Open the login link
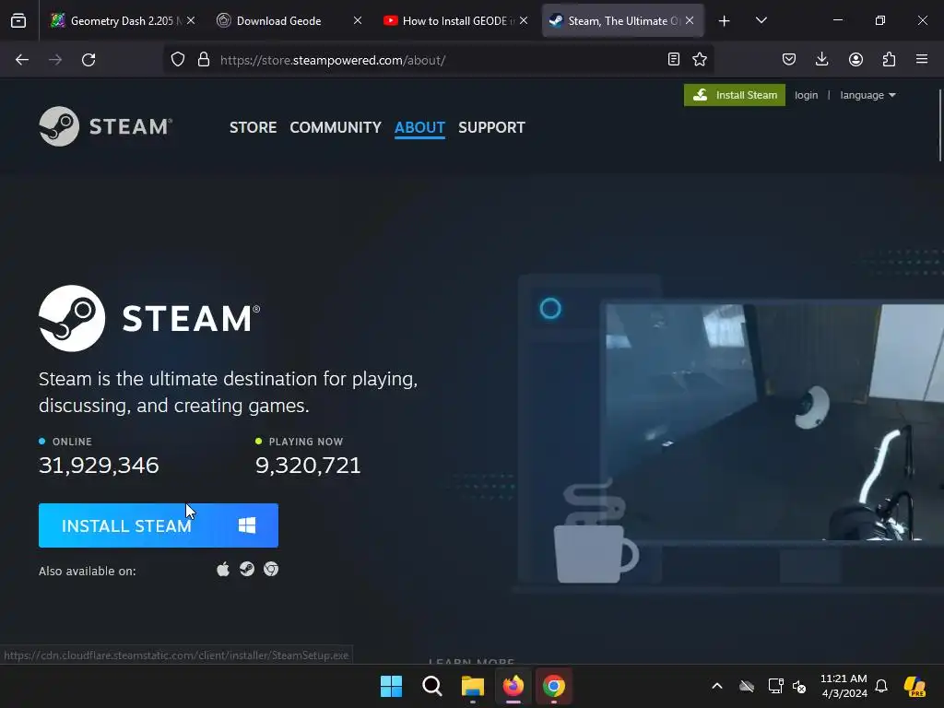Screen dimensions: 944x708 pos(806,95)
